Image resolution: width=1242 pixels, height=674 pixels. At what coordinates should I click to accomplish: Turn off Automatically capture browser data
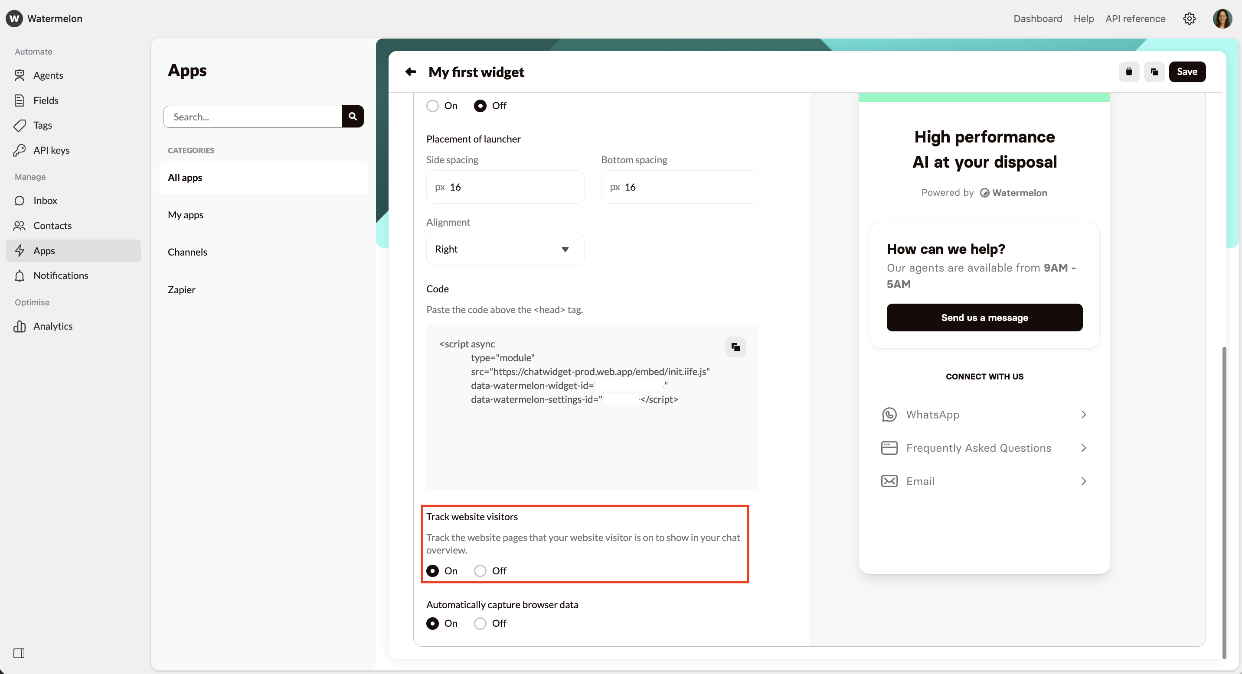[x=480, y=623]
